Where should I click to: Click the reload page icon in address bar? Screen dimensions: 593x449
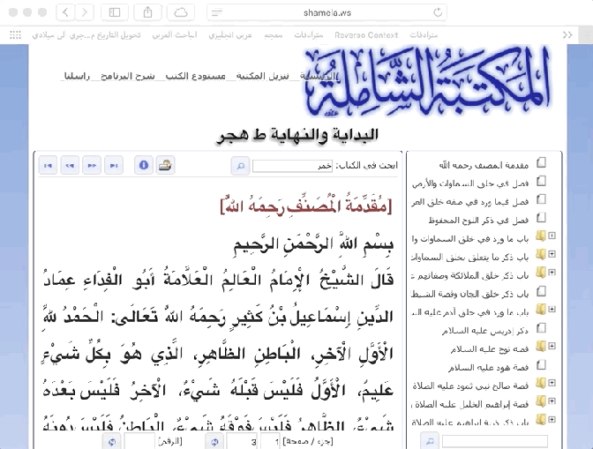coord(437,12)
